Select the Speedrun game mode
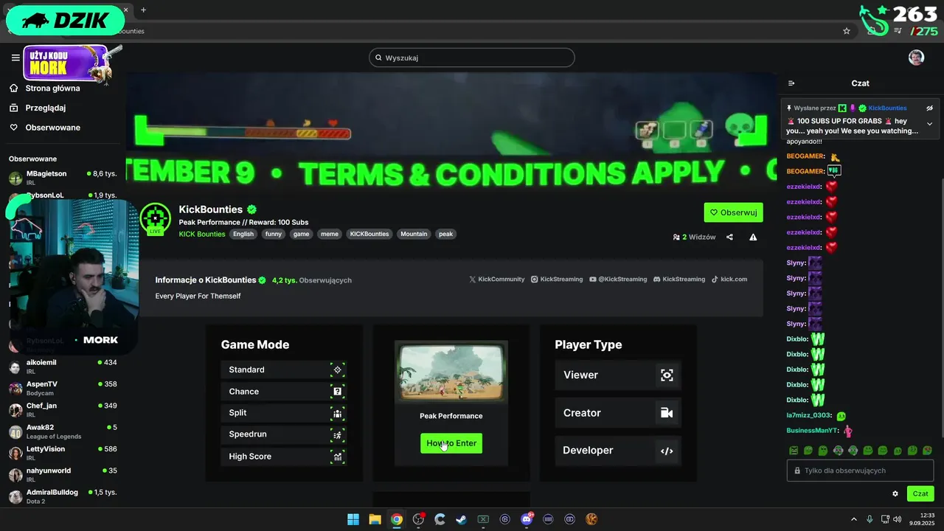944x531 pixels. 283,434
